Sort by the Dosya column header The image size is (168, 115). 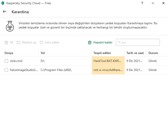click(9, 53)
